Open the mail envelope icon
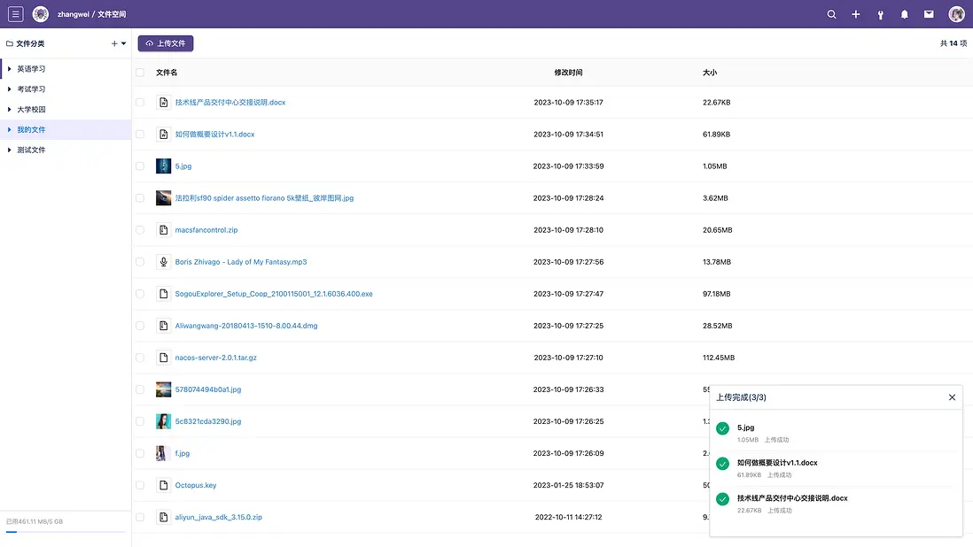 tap(929, 14)
